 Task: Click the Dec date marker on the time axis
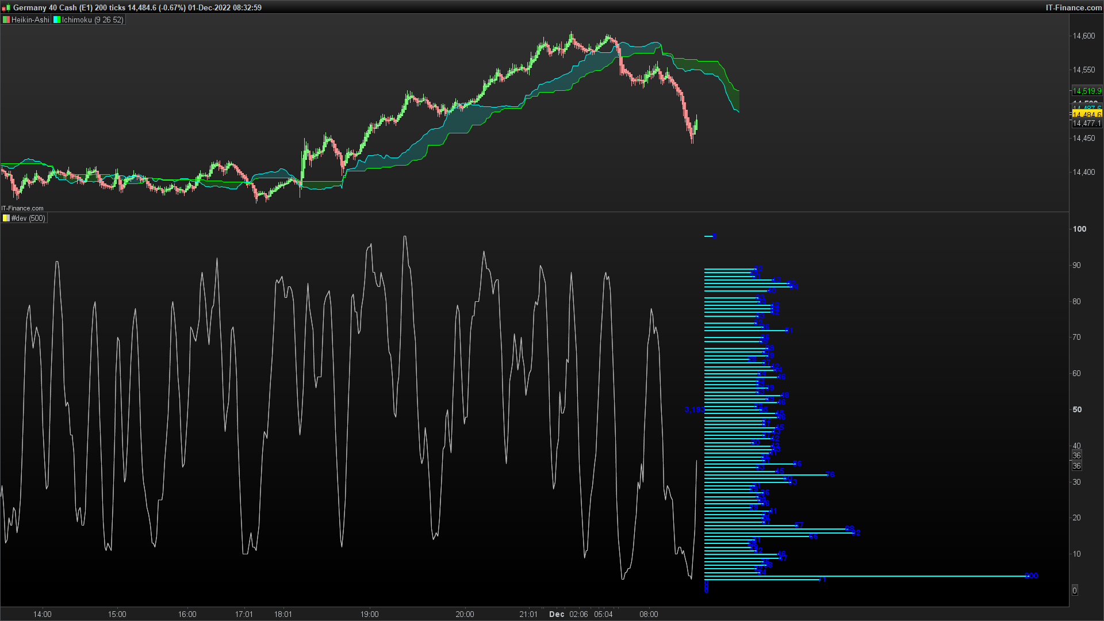(557, 614)
